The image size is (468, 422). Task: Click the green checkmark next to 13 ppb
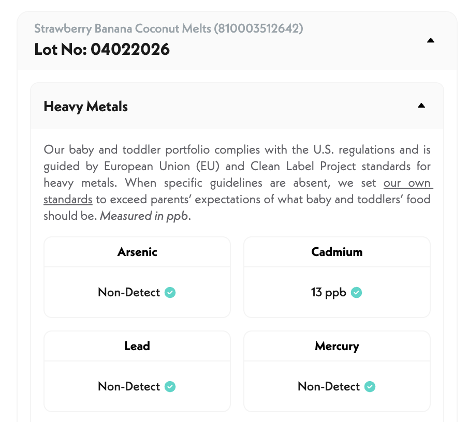pyautogui.click(x=356, y=293)
